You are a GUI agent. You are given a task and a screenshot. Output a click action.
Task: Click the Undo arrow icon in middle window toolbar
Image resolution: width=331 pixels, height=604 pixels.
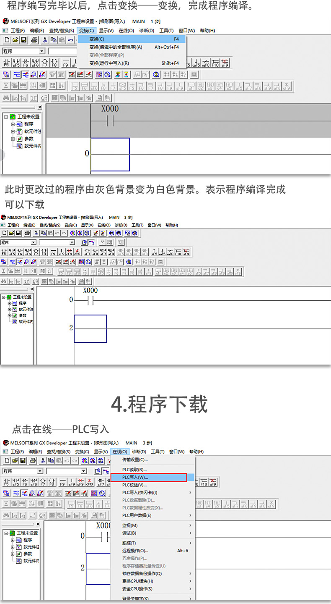57,233
